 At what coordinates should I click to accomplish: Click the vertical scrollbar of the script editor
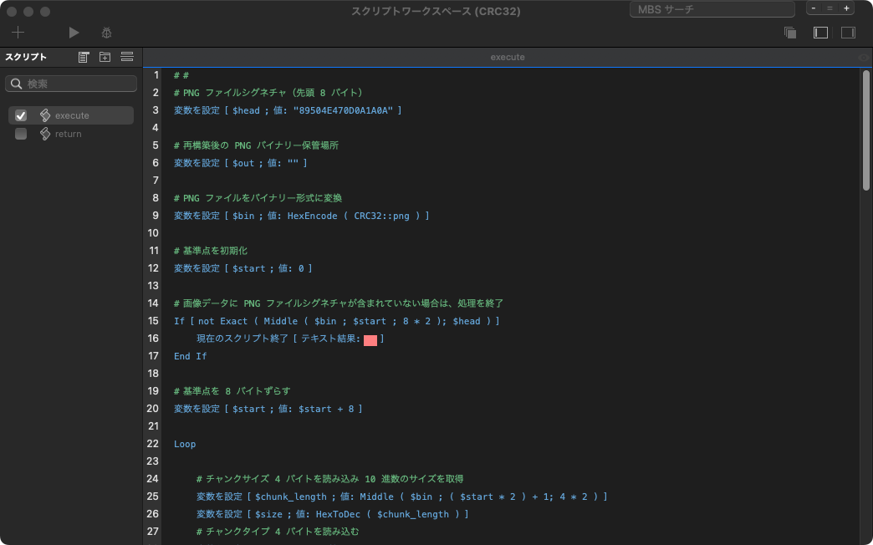click(x=865, y=130)
